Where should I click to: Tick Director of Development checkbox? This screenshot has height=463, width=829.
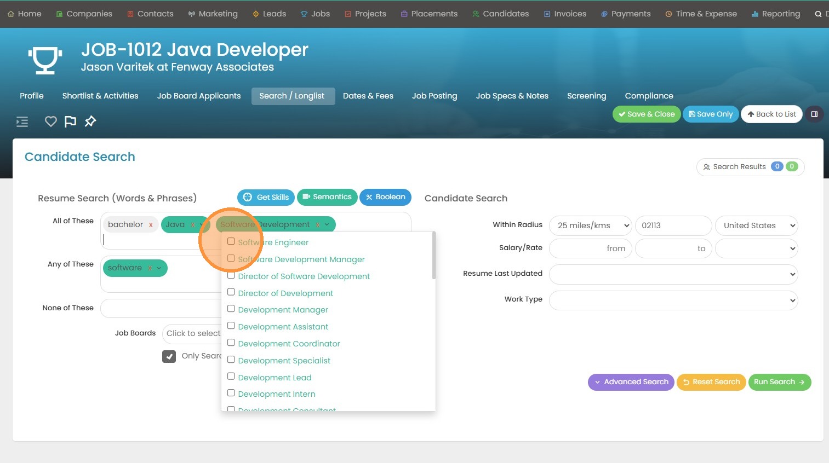[x=231, y=292]
